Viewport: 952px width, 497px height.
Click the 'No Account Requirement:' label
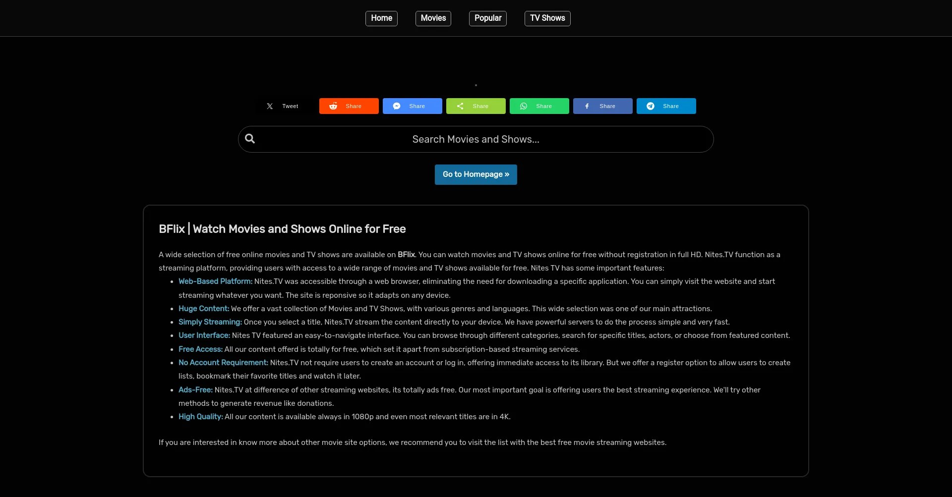click(x=223, y=363)
